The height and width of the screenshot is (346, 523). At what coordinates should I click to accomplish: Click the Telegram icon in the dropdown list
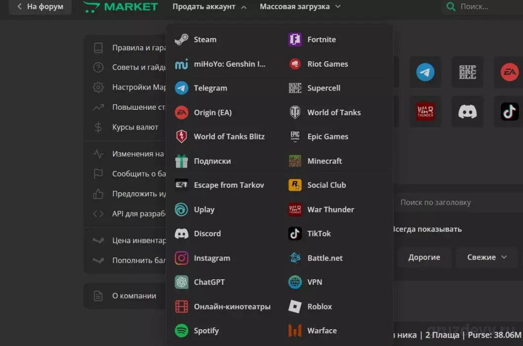click(x=182, y=88)
